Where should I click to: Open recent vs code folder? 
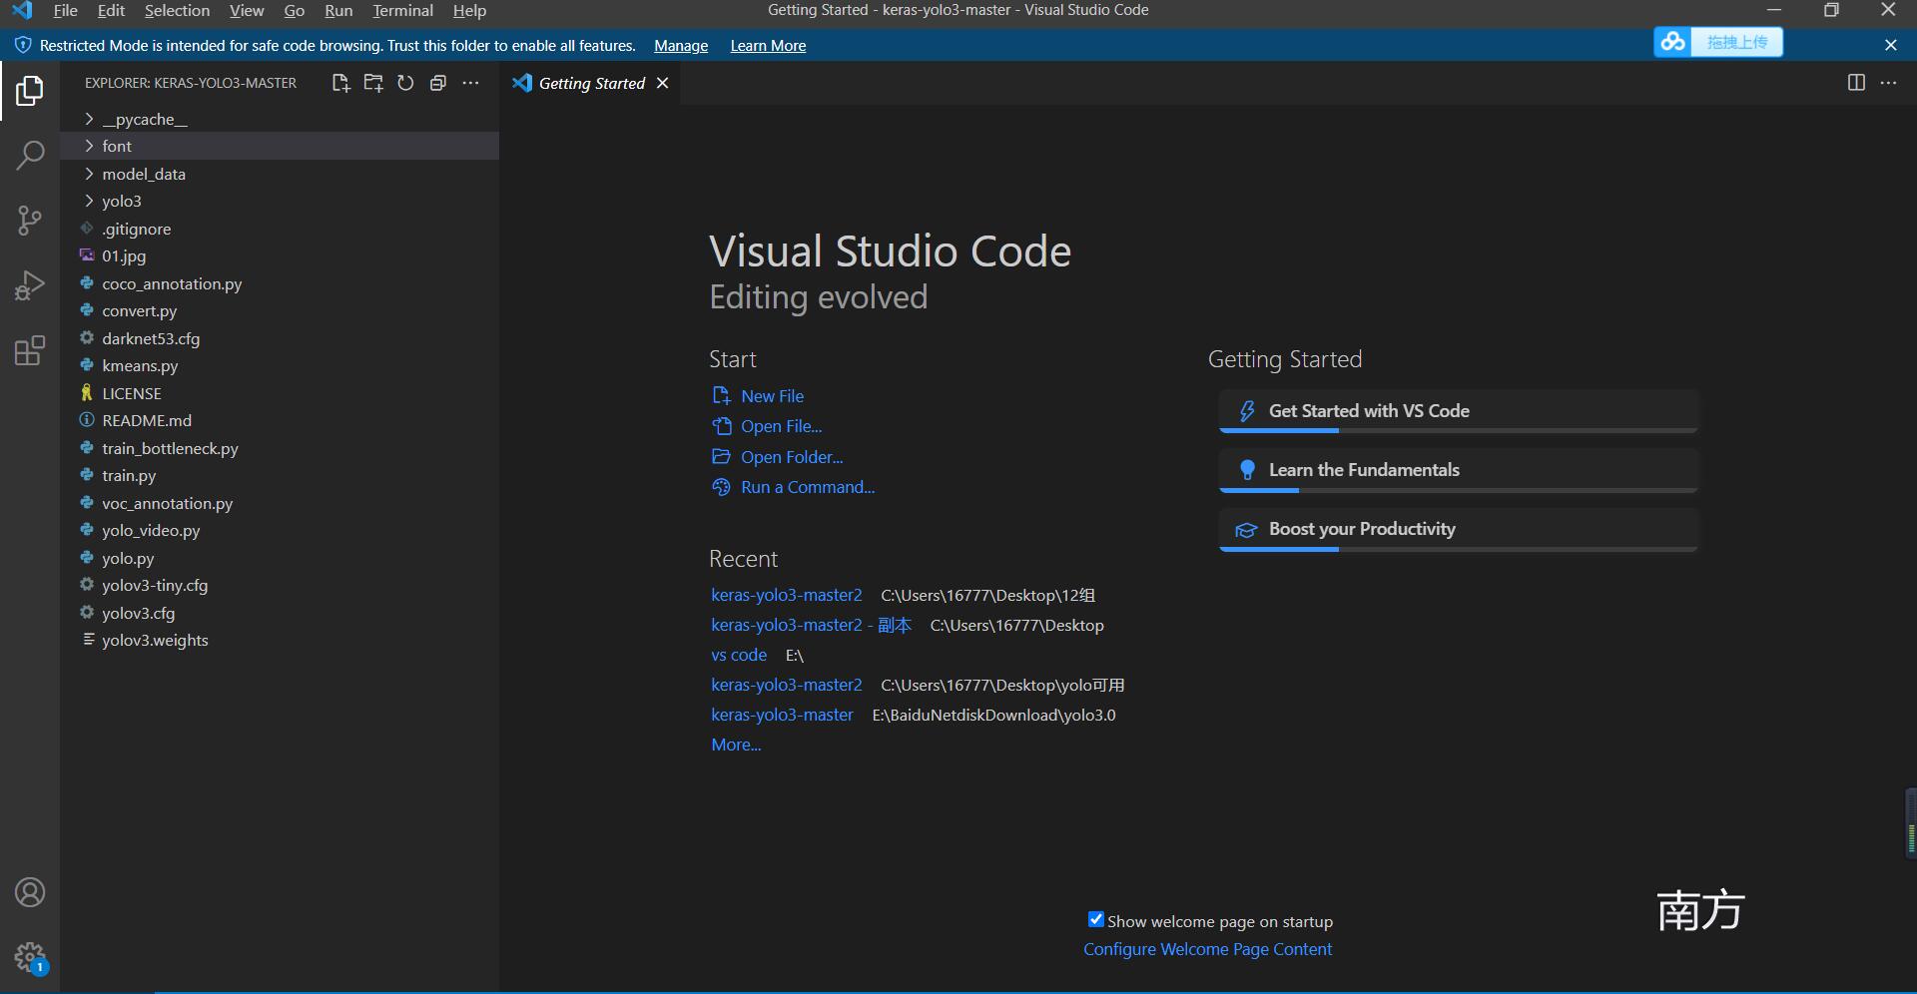tap(739, 655)
